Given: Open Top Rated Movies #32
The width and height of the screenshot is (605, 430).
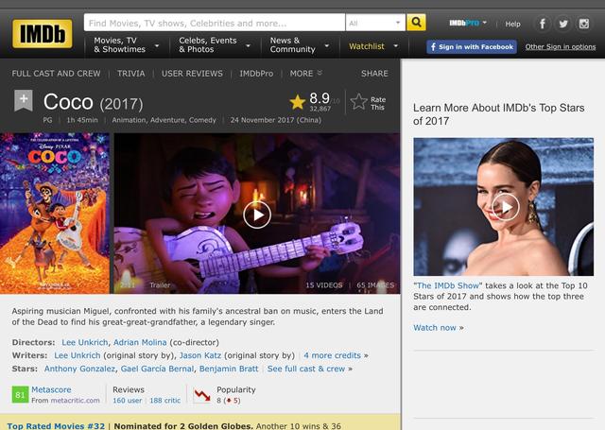Looking at the screenshot, I should [56, 426].
